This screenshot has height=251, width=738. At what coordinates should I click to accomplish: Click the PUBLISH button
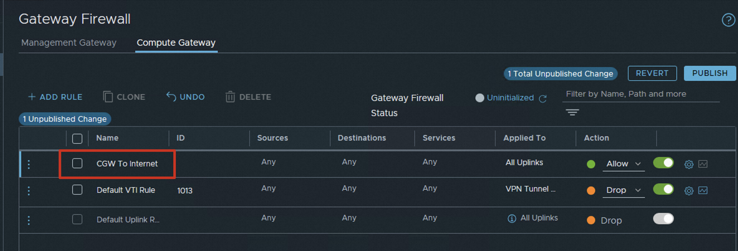click(710, 73)
